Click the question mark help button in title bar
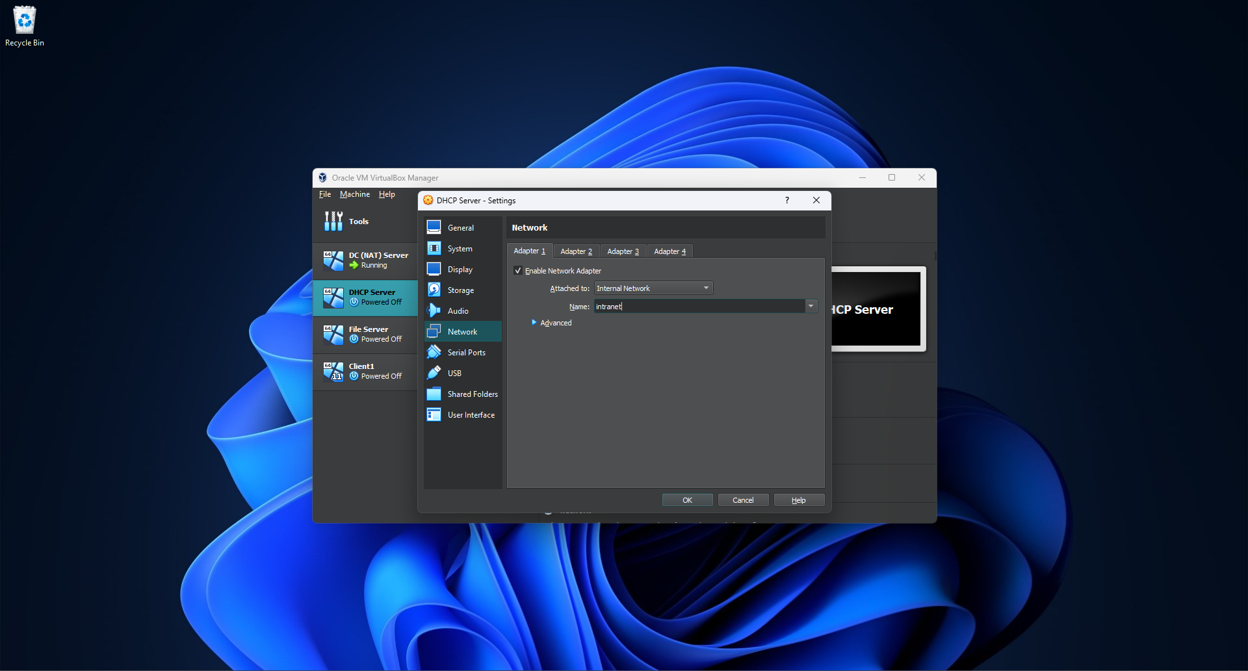 [x=787, y=200]
